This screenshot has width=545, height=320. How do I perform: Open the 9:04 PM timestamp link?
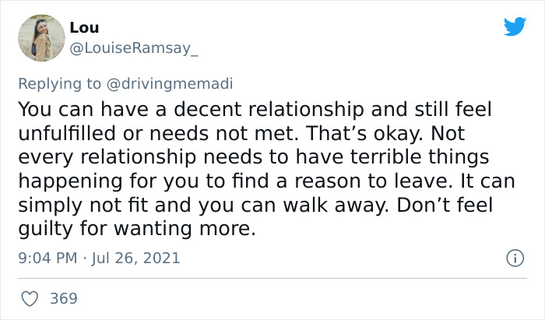click(47, 258)
